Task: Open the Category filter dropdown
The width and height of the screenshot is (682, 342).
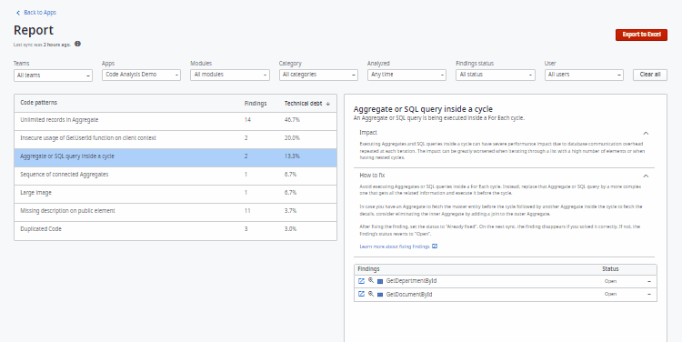Action: click(318, 75)
